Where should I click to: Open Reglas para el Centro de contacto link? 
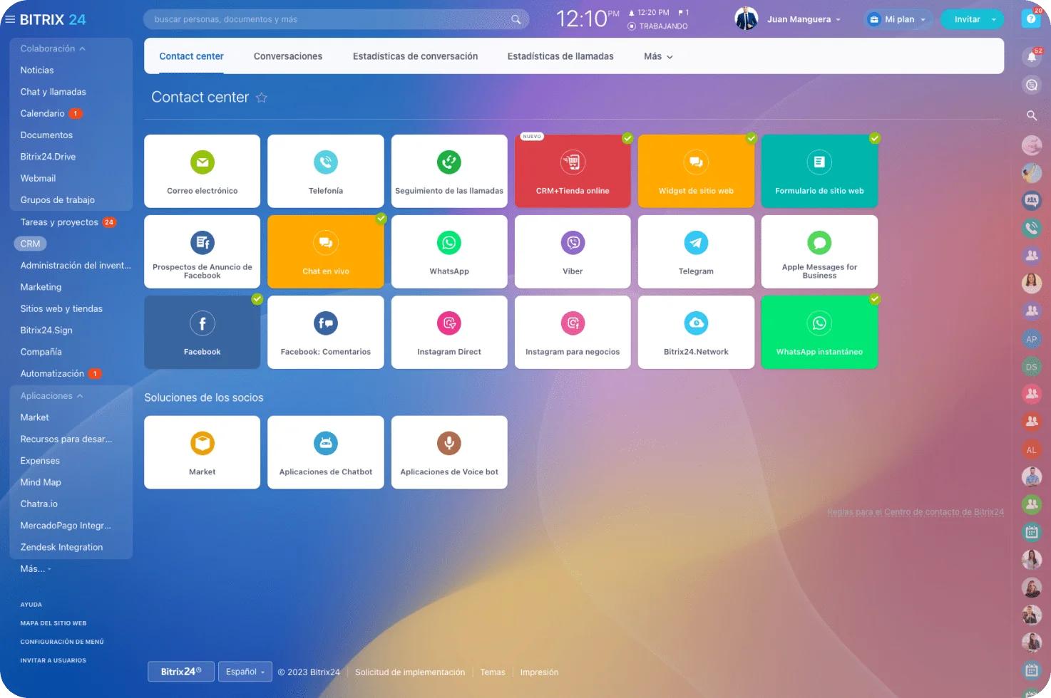click(916, 511)
